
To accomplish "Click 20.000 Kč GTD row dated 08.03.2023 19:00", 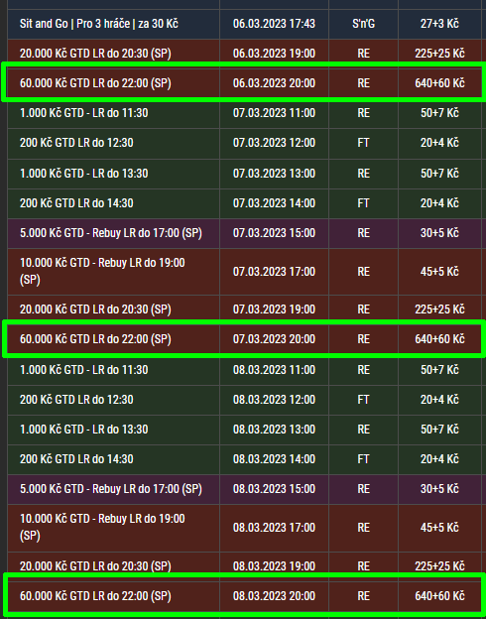I will coord(245,566).
